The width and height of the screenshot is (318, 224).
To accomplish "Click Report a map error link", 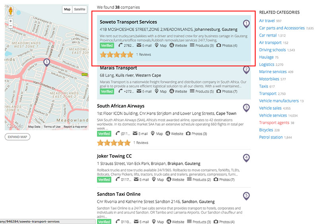I will pos(75,127).
